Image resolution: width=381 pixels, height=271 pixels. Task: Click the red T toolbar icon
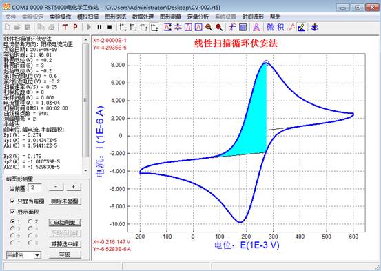pyautogui.click(x=65, y=28)
